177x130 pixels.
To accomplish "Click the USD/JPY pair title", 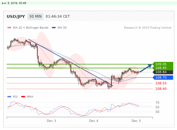I will tap(16, 16).
